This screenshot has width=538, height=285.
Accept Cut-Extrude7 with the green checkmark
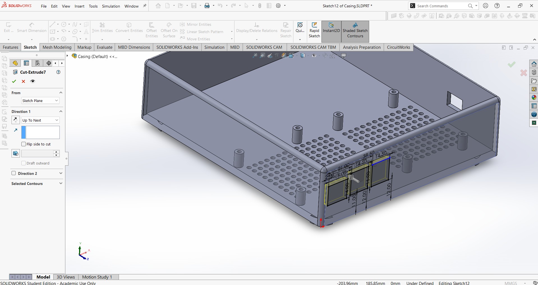click(14, 81)
